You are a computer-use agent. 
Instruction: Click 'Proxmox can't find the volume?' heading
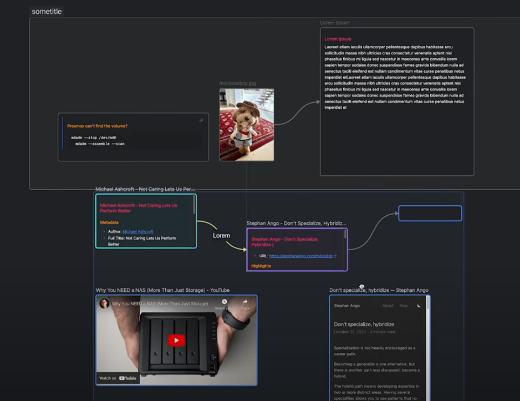point(97,126)
